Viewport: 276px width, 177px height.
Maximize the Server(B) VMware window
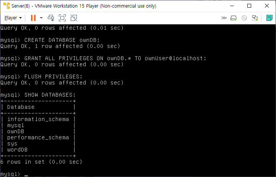(x=249, y=6)
